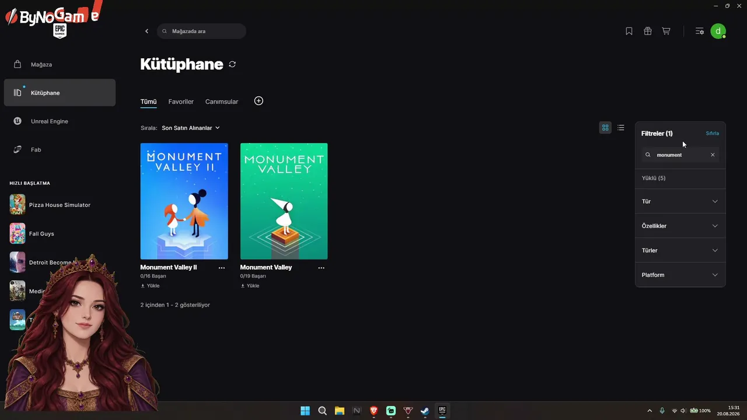The height and width of the screenshot is (420, 747).
Task: Switch to grid view
Action: [x=605, y=128]
